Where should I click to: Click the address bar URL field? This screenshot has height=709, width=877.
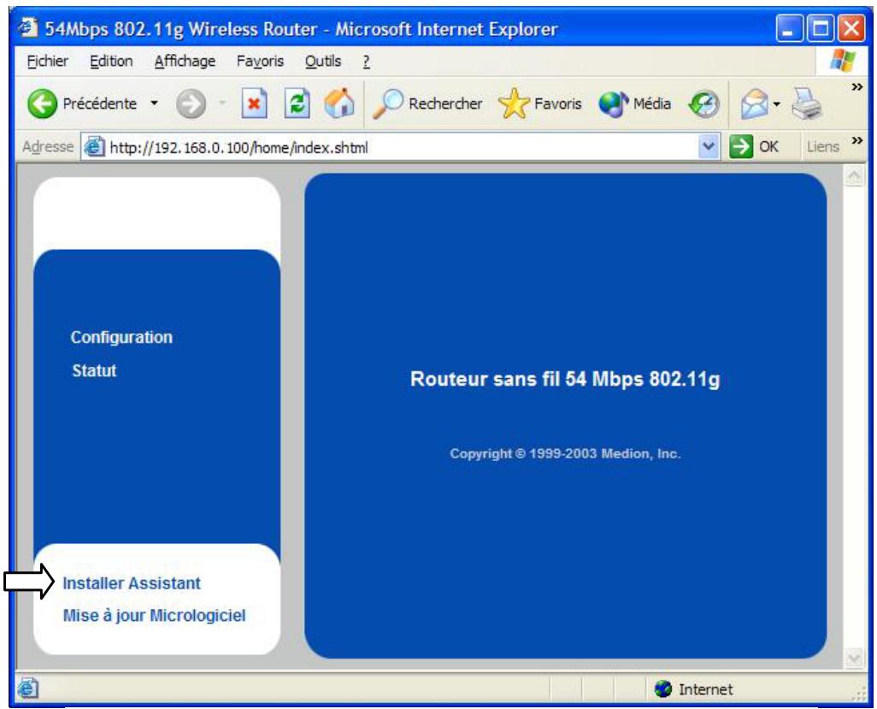click(402, 147)
